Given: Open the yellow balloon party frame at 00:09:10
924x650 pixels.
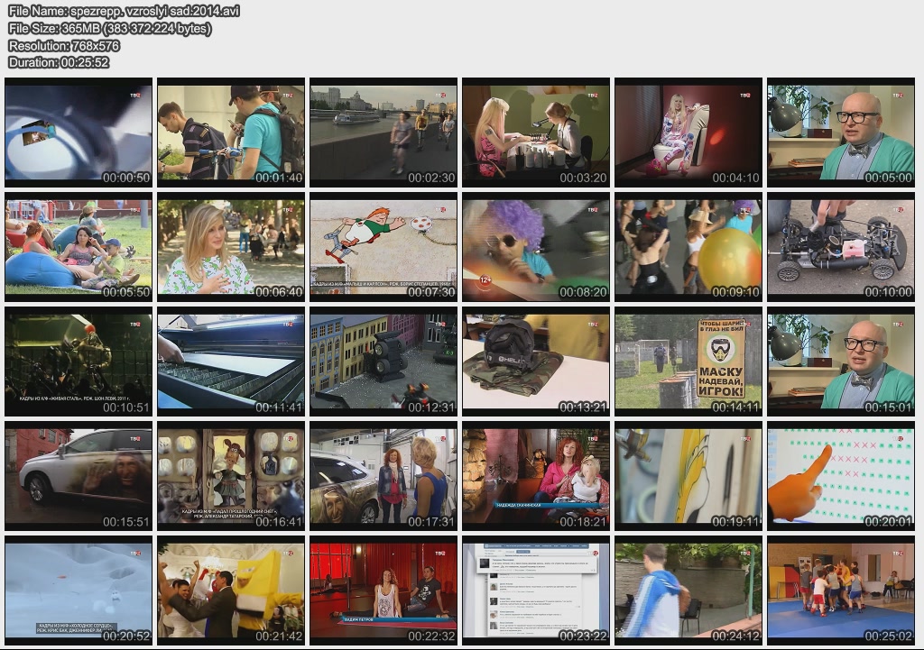Looking at the screenshot, I should point(688,246).
